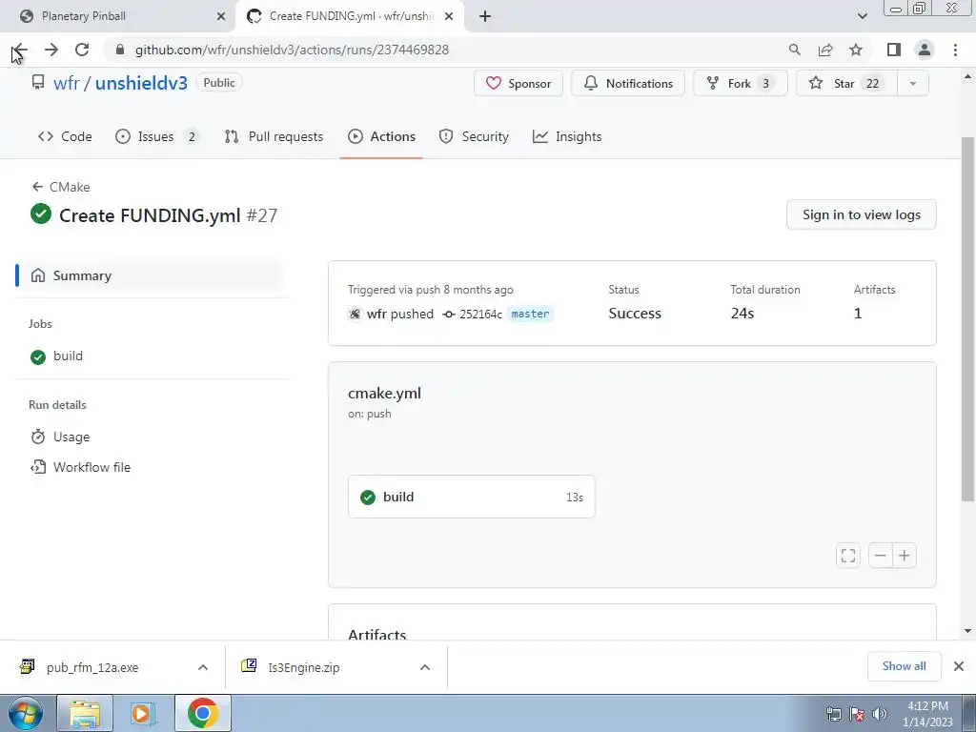Open unshieldv3 repository link

pyautogui.click(x=141, y=83)
